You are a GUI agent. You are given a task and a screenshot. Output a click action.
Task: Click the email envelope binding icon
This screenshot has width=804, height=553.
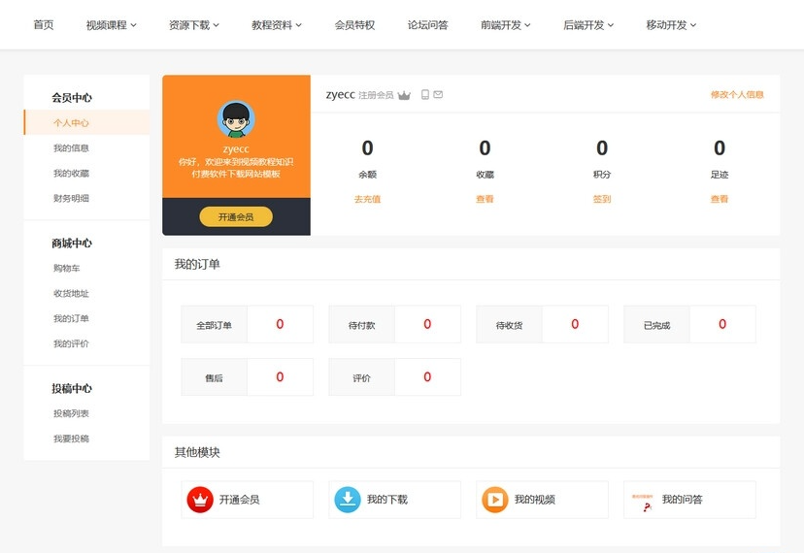tap(438, 94)
